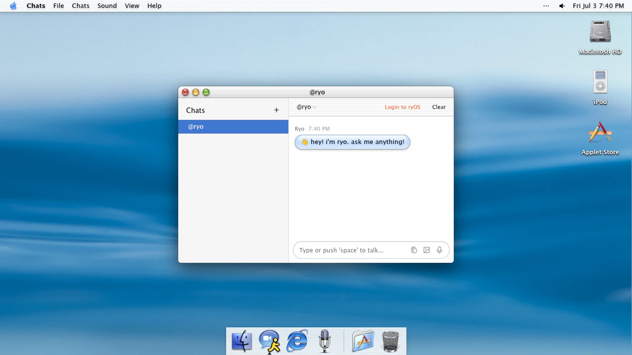632x355 pixels.
Task: Open the iPod desktop icon
Action: pyautogui.click(x=600, y=88)
